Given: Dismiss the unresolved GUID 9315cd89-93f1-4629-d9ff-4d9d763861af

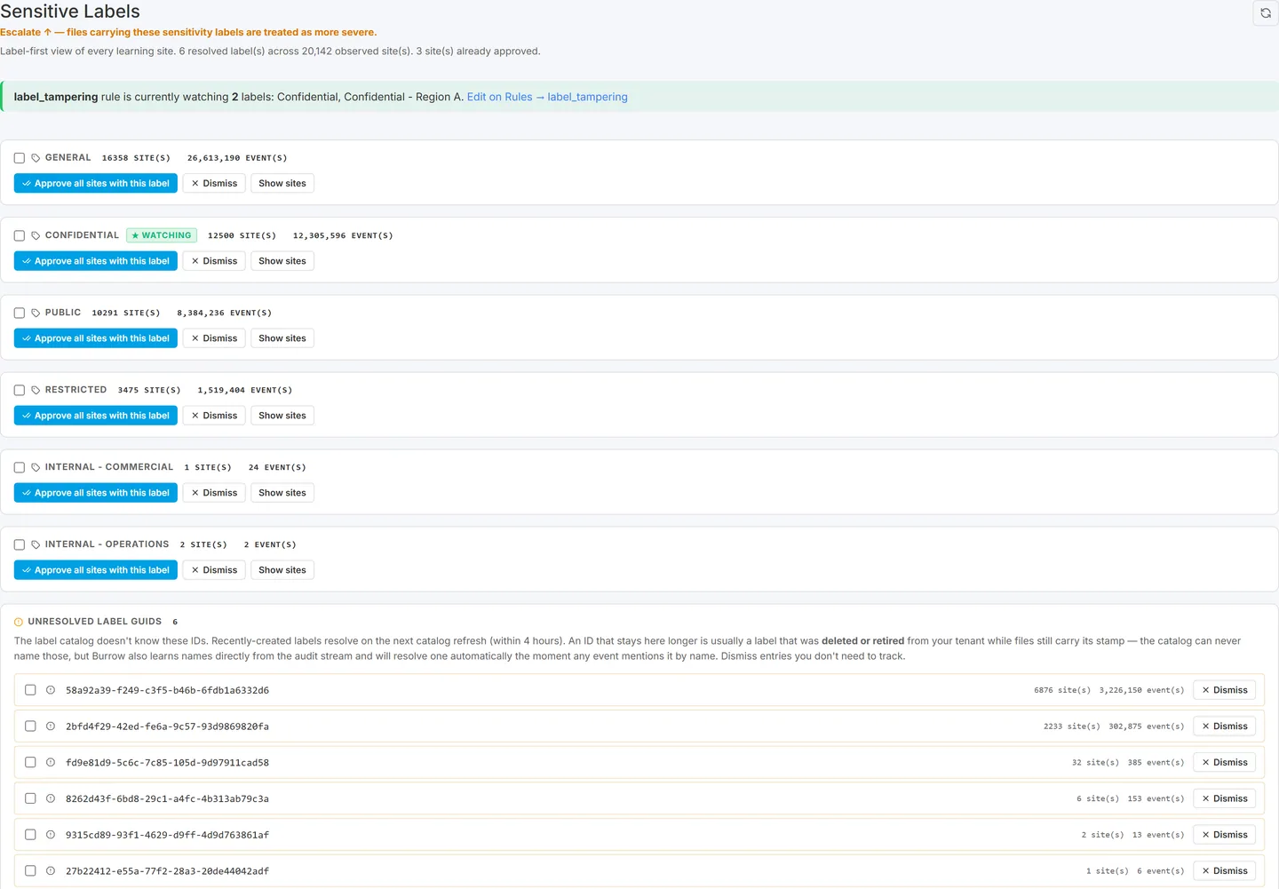Looking at the screenshot, I should [x=1224, y=835].
